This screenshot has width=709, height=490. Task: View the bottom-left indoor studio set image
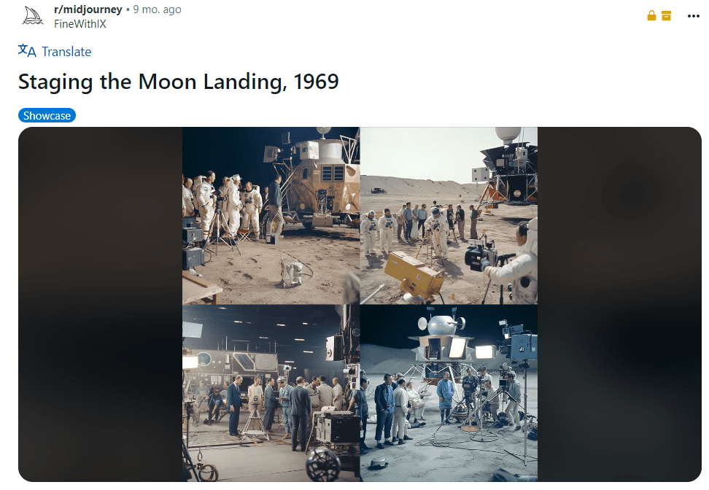coord(271,393)
